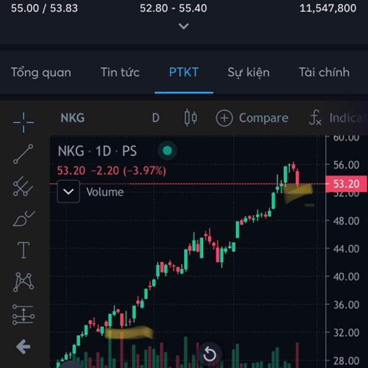Click the Compare symbol button
This screenshot has width=368, height=368.
(252, 118)
